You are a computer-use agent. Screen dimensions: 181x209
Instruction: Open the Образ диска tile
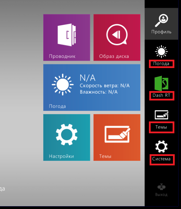click(x=117, y=37)
